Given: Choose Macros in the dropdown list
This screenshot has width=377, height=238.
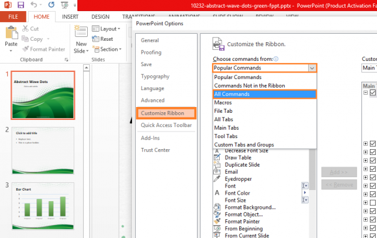Looking at the screenshot, I should [265, 102].
